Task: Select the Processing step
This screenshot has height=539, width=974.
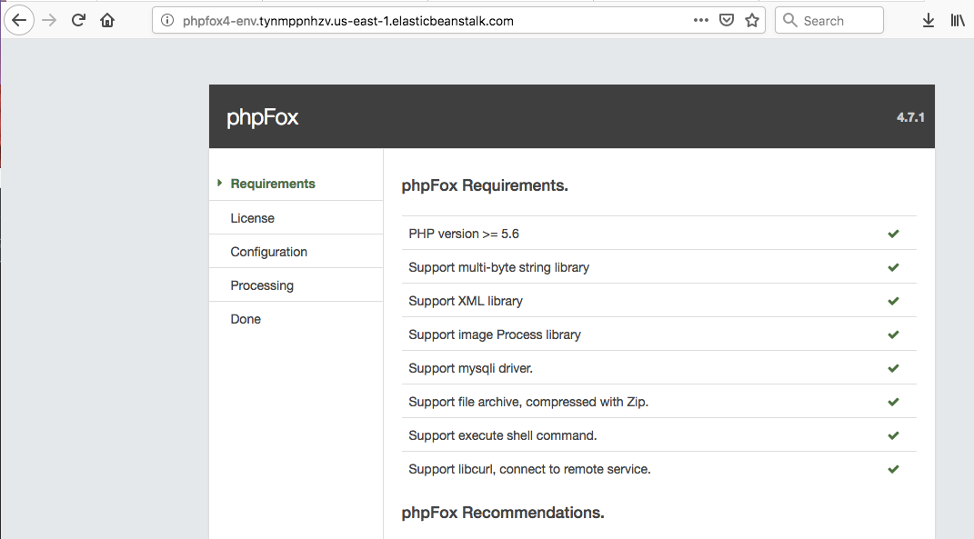Action: click(x=262, y=285)
